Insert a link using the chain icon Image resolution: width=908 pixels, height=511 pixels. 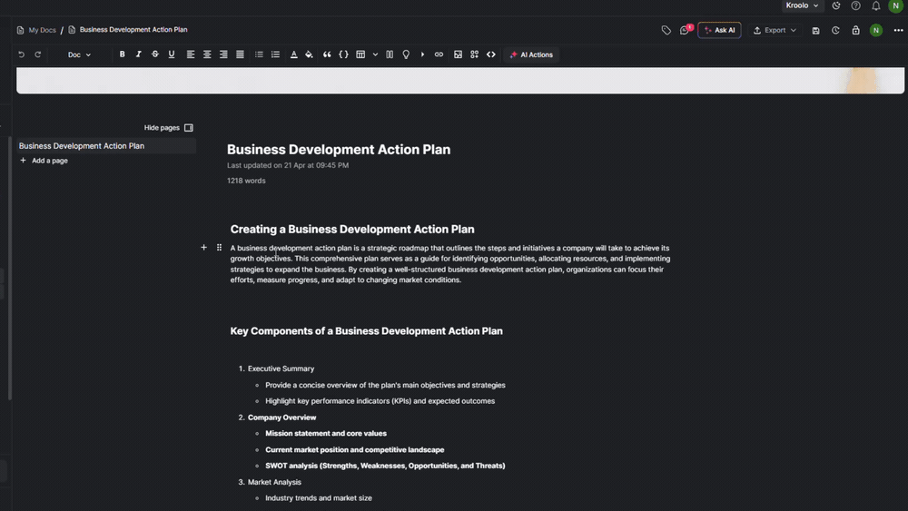pos(439,54)
